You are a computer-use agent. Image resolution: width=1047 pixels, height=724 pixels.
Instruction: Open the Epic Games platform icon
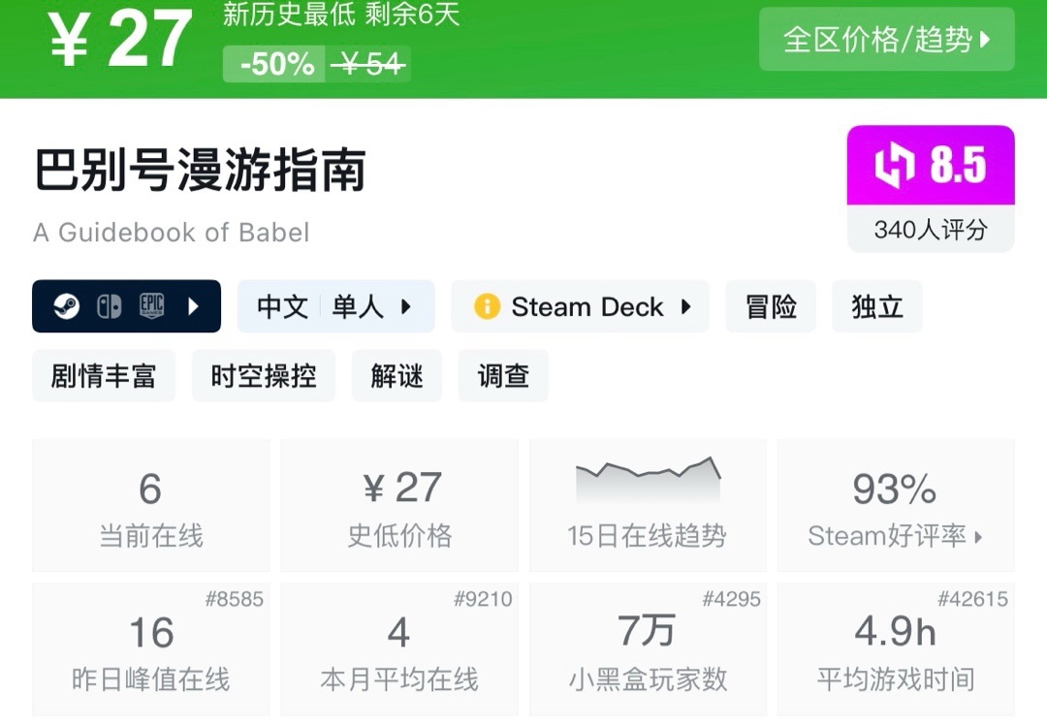tap(151, 306)
